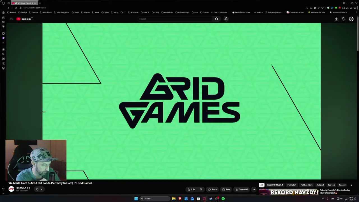Click the YouTube search magnifier button
Viewport: 359px width, 202px height.
click(x=217, y=19)
